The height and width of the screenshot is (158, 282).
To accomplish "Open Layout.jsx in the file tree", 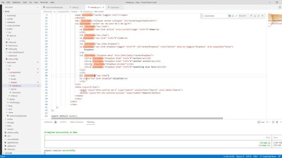I will [16, 93].
